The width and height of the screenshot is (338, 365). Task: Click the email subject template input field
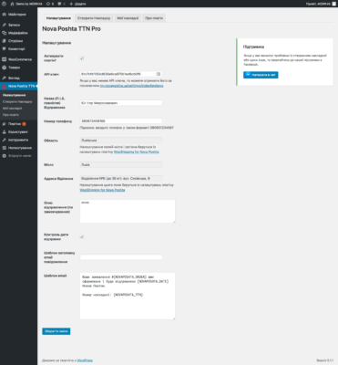click(x=121, y=257)
